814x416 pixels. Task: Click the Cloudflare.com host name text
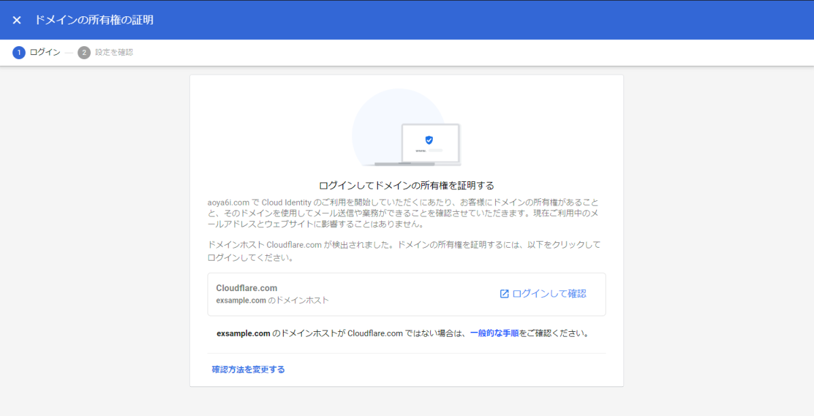[x=247, y=288]
